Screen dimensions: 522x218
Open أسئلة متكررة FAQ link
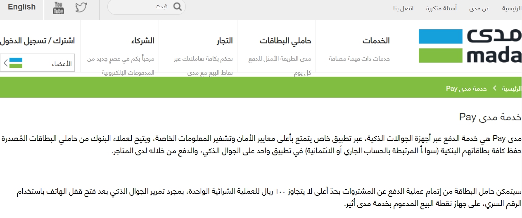(441, 8)
